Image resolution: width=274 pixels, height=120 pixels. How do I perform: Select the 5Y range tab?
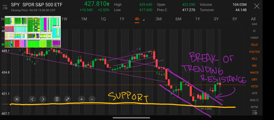[235, 19]
